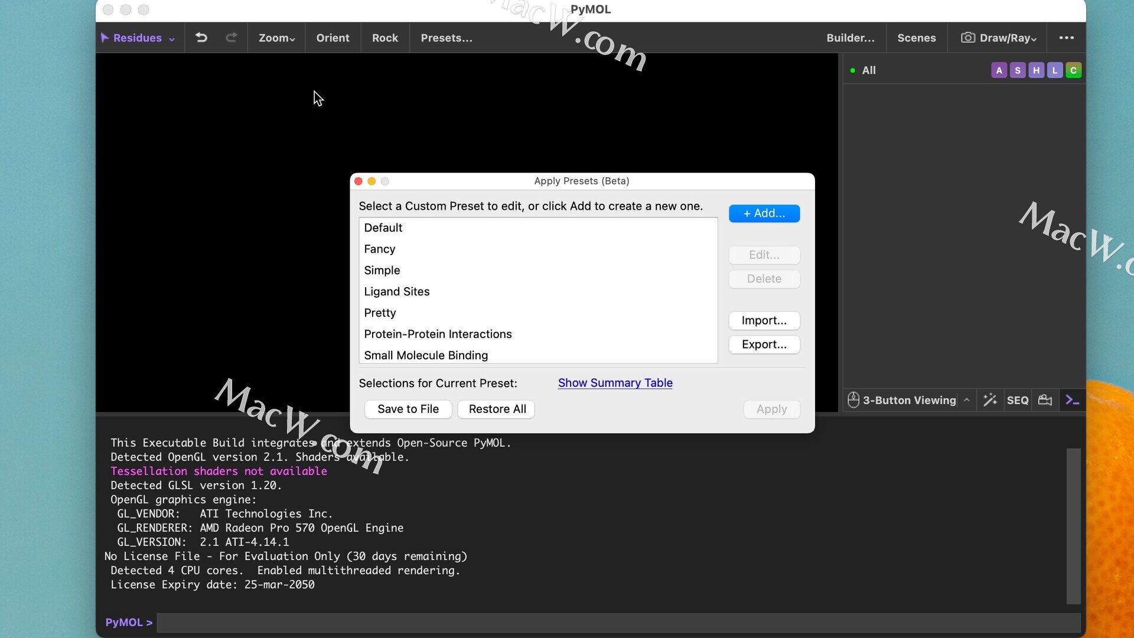1134x638 pixels.
Task: Open the Builder… panel
Action: [850, 38]
